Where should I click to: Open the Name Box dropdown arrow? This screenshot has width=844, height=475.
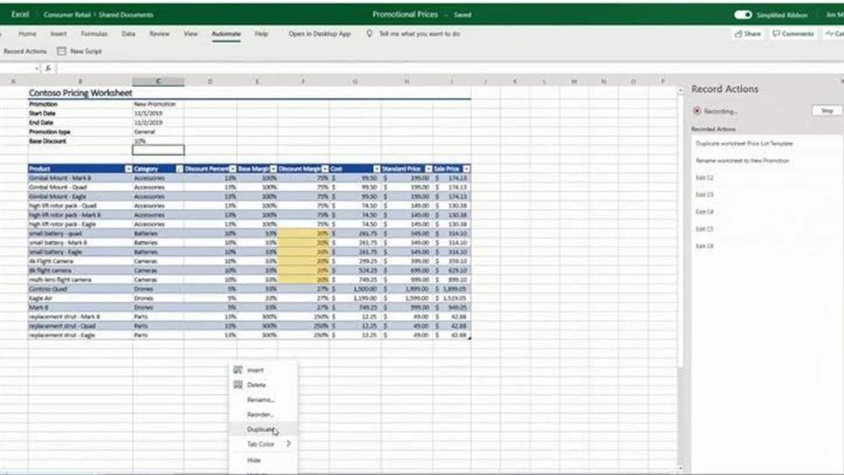[x=36, y=69]
